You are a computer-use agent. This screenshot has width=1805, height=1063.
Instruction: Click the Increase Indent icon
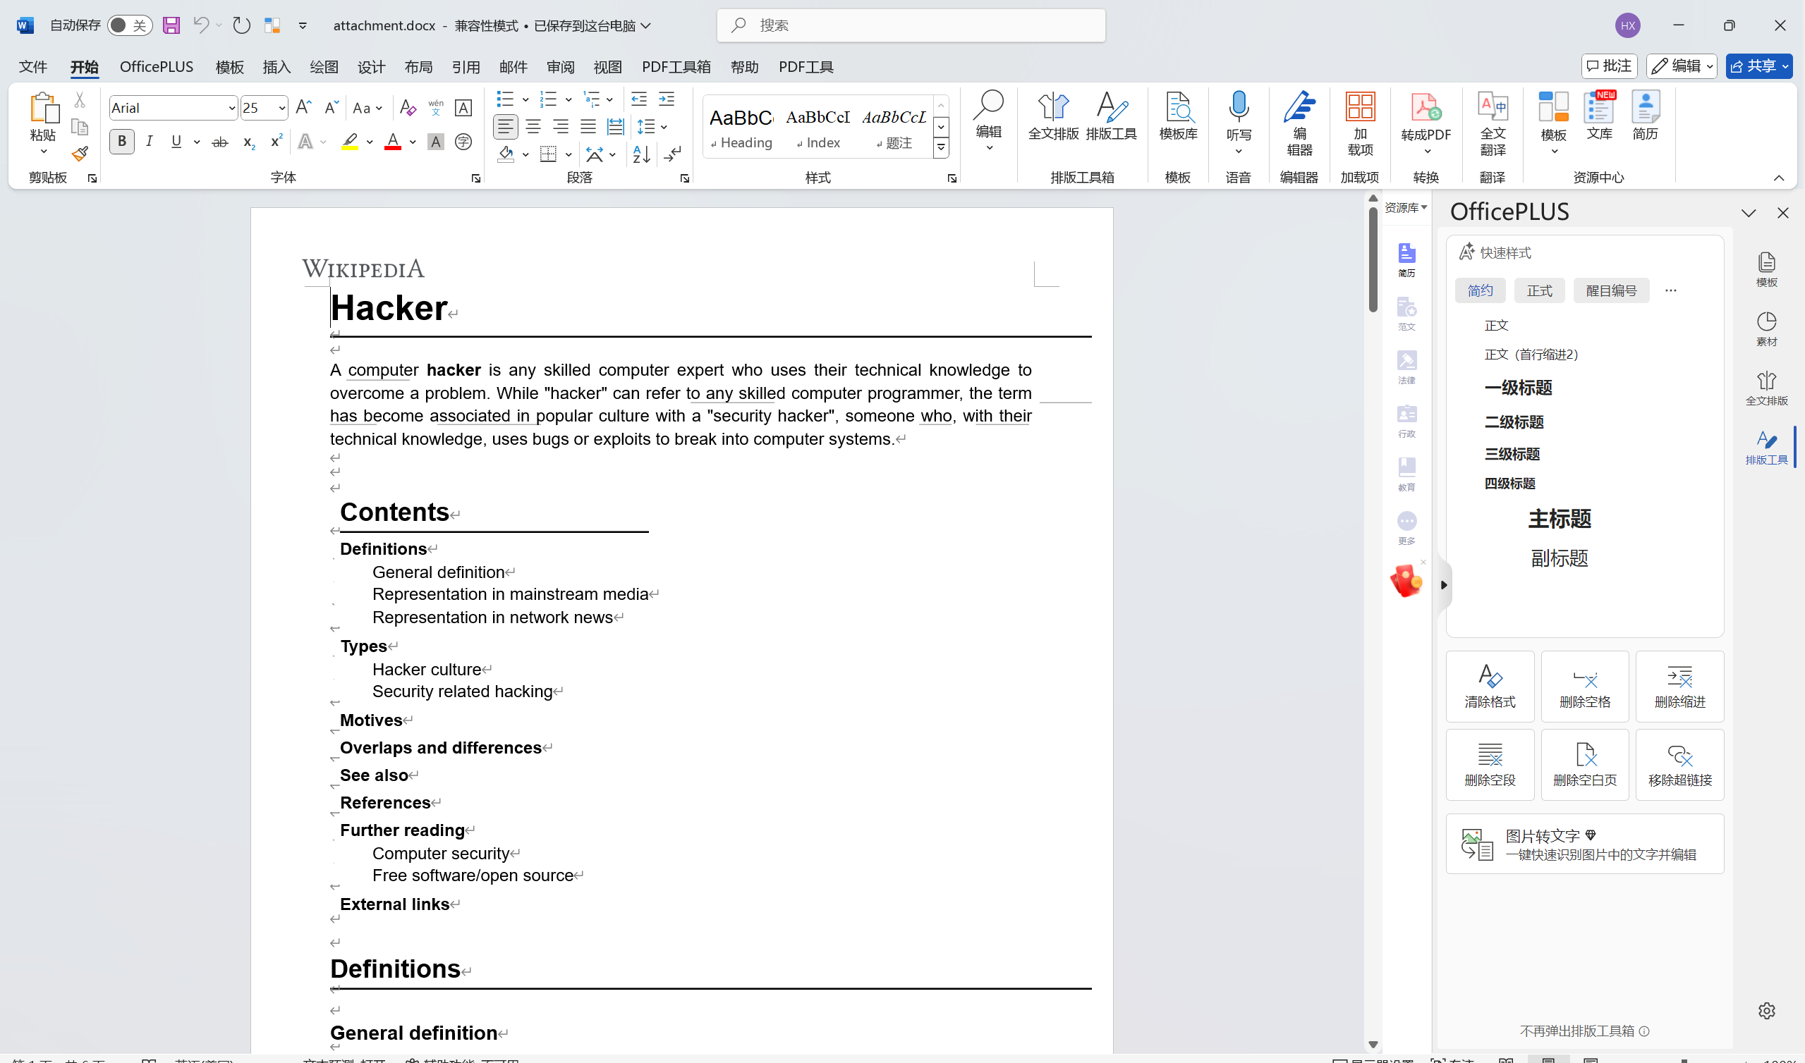(667, 99)
